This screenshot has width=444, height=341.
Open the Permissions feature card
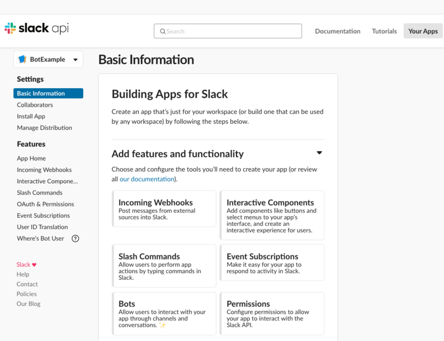(x=272, y=314)
